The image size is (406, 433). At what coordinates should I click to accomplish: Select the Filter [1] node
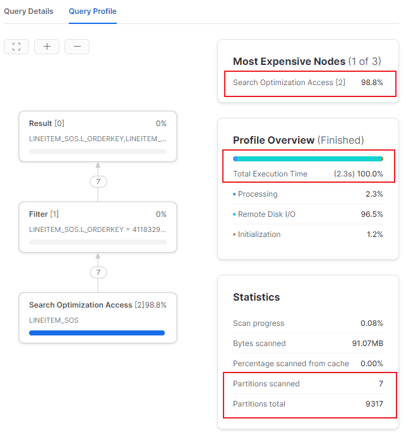(98, 226)
